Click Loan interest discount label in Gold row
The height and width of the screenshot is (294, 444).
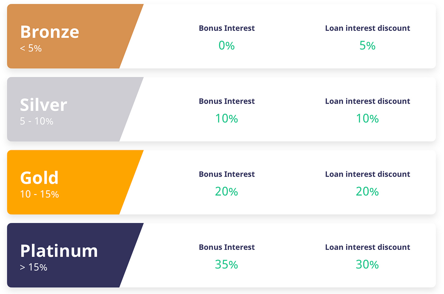tap(368, 174)
